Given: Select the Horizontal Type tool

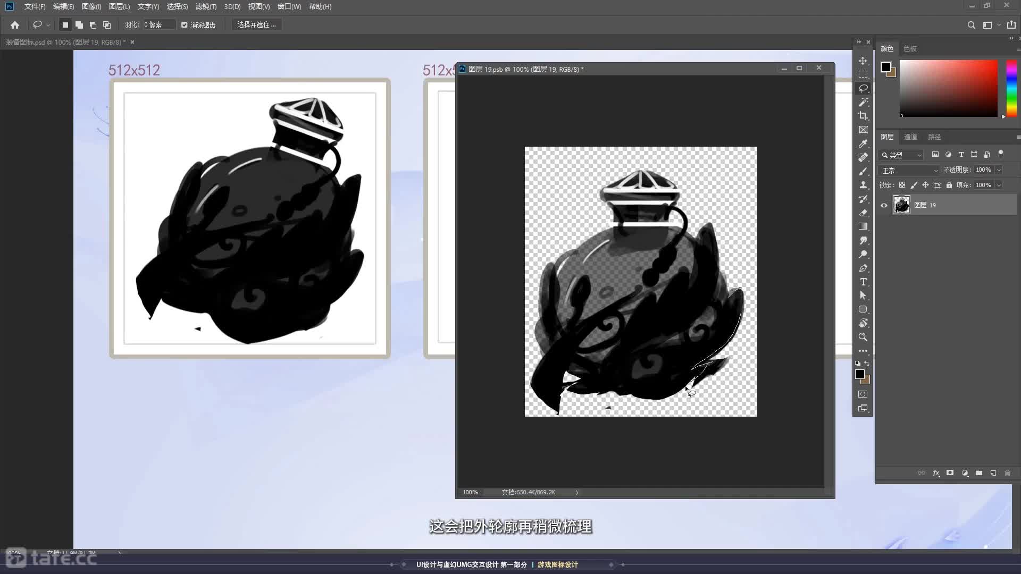Looking at the screenshot, I should tap(863, 282).
